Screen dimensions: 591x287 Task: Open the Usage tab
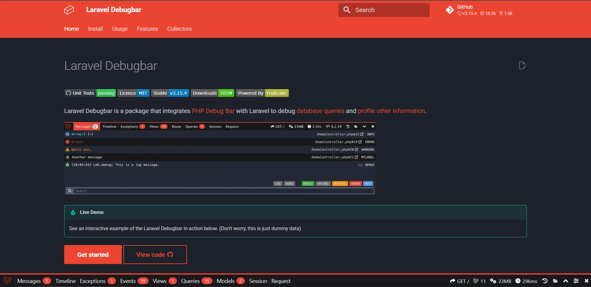pos(120,29)
